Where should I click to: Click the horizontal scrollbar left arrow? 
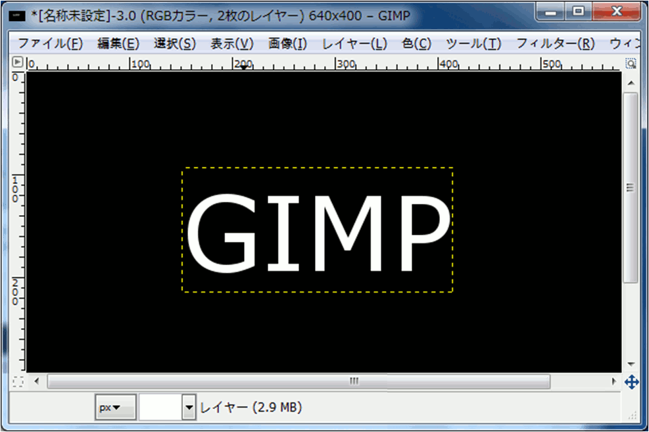pyautogui.click(x=36, y=381)
